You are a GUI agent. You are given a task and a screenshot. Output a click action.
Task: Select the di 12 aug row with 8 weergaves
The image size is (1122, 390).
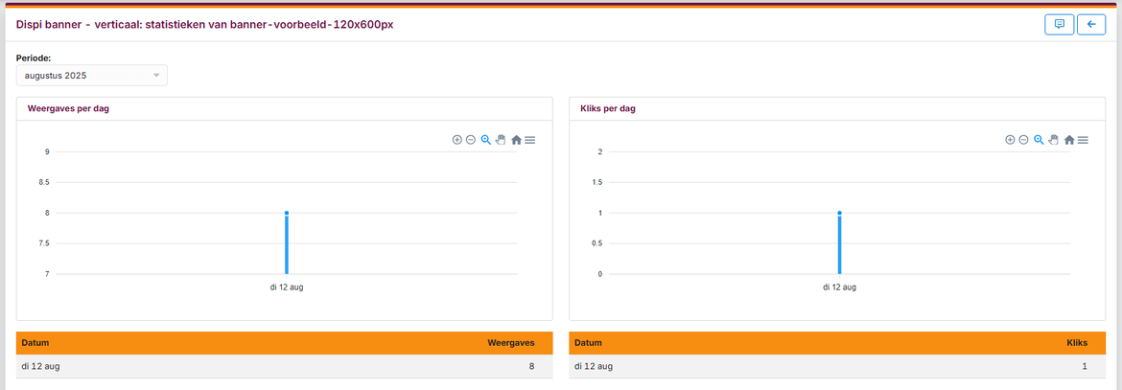click(278, 366)
